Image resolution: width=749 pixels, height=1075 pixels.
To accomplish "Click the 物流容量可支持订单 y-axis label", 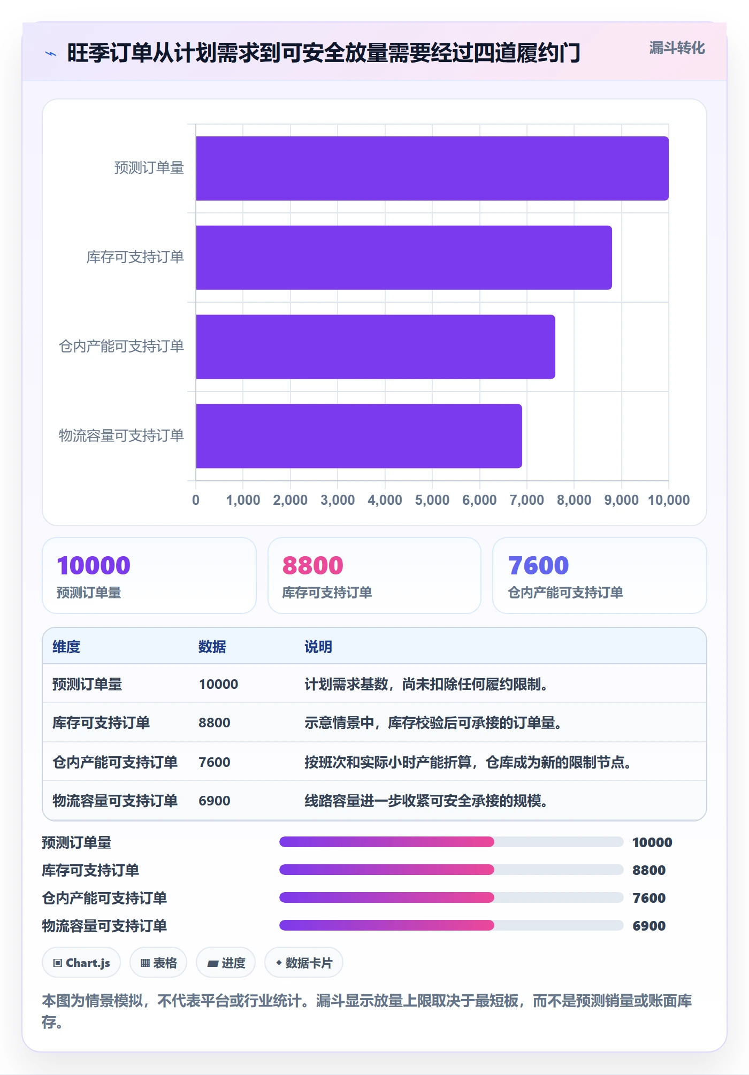I will pos(121,436).
